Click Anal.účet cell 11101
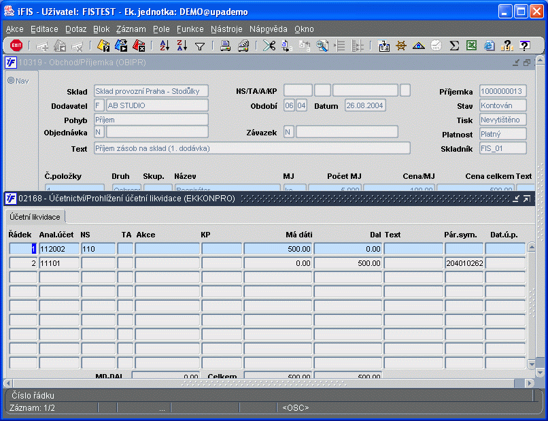Image resolution: width=548 pixels, height=421 pixels. click(x=59, y=263)
